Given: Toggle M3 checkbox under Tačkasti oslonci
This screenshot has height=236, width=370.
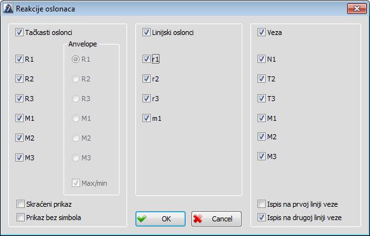Looking at the screenshot, I should (x=19, y=157).
